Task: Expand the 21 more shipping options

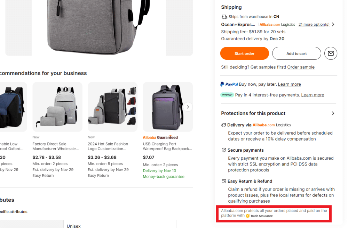Action: [x=314, y=24]
